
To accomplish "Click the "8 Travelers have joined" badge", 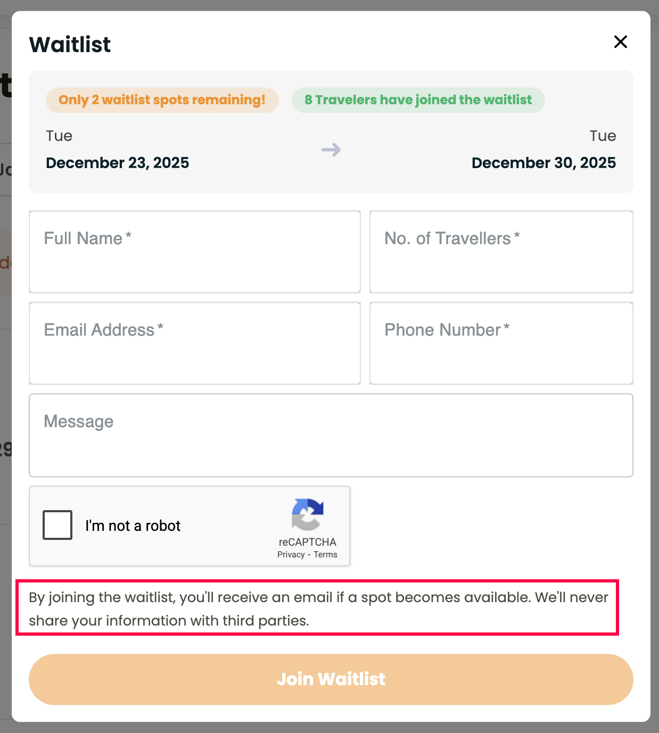I will click(x=418, y=100).
